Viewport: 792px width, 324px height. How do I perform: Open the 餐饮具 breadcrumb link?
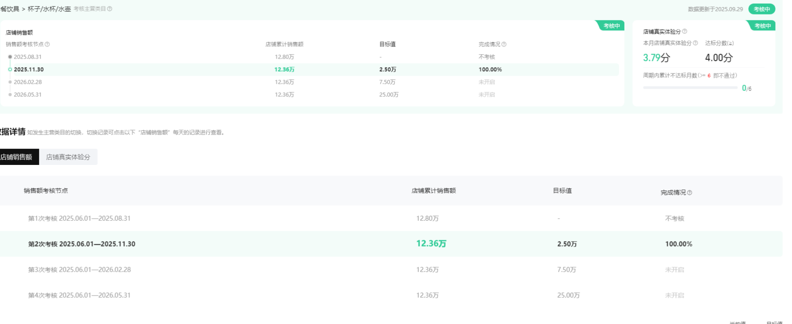click(10, 9)
